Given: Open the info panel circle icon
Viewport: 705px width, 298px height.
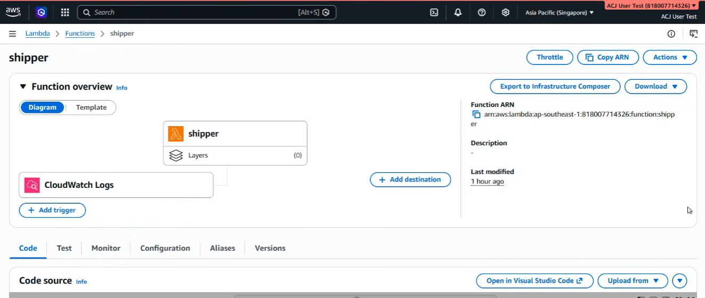Looking at the screenshot, I should pyautogui.click(x=671, y=34).
